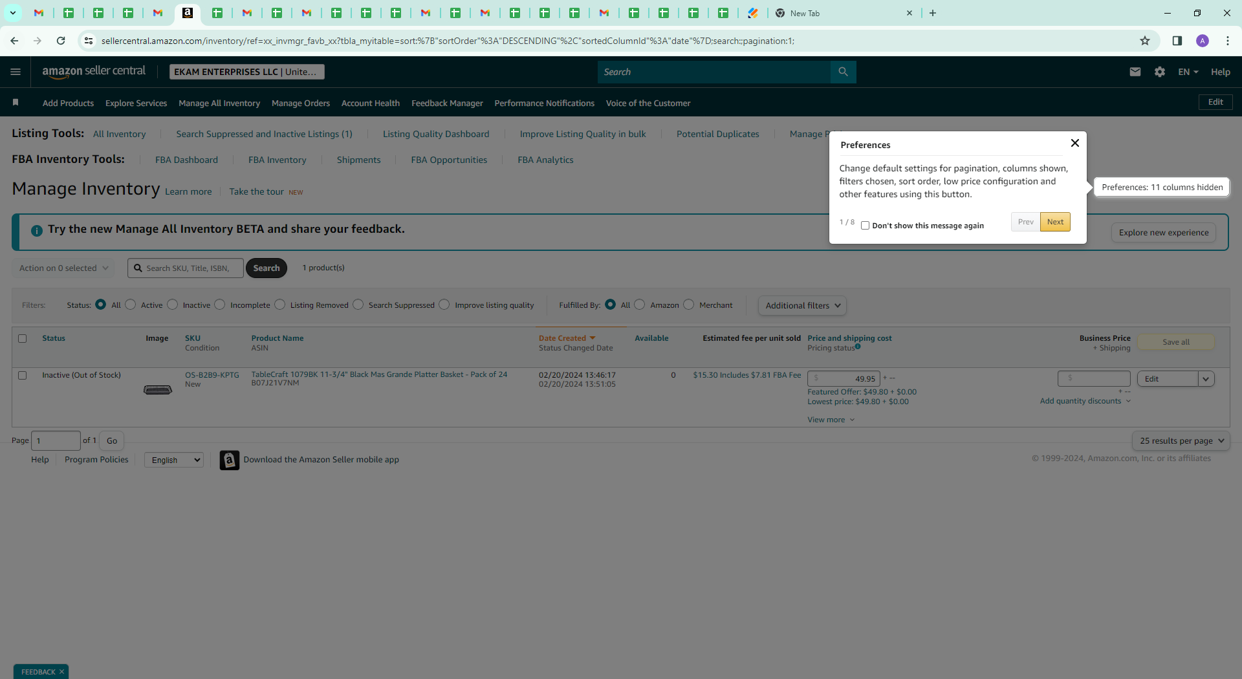Click the Amazon Seller mobile app icon
Viewport: 1242px width, 679px height.
229,460
